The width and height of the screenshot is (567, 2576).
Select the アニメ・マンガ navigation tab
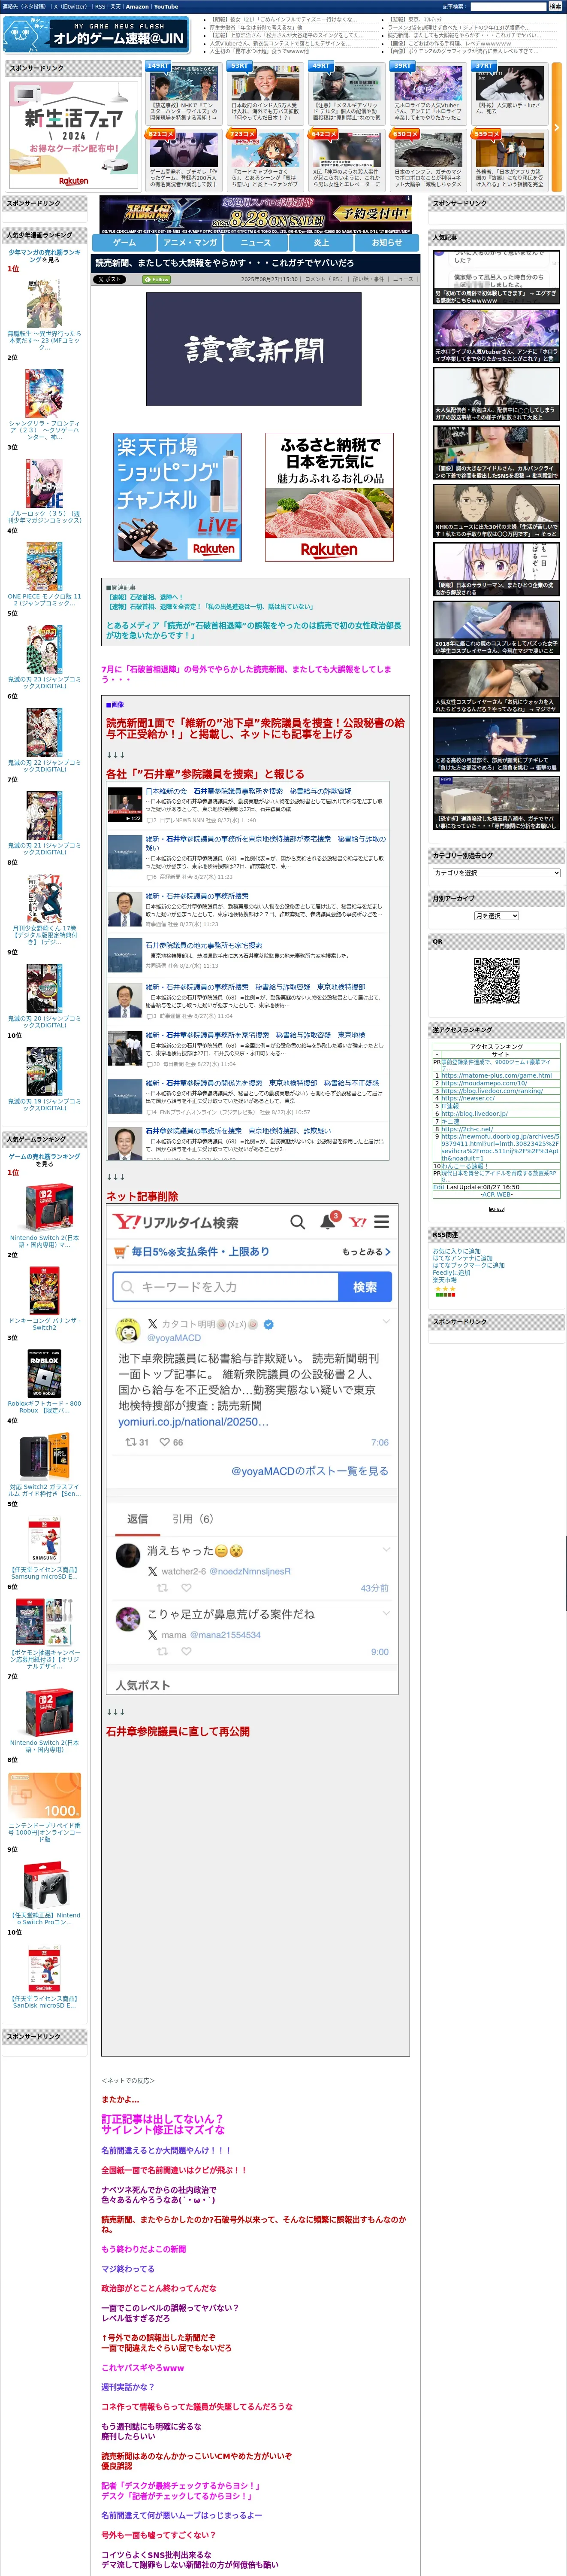pyautogui.click(x=190, y=242)
